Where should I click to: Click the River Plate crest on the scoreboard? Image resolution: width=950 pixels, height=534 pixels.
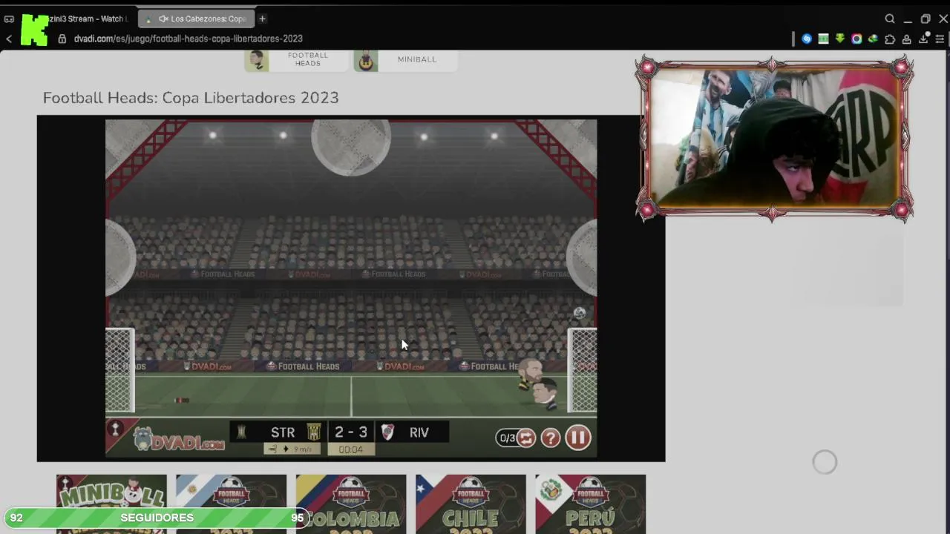coord(387,432)
